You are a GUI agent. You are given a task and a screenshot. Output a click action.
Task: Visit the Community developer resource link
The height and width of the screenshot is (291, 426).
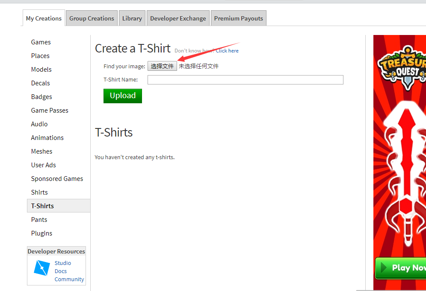tap(69, 279)
